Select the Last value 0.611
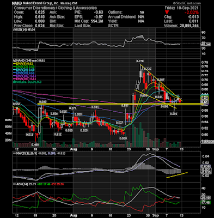 click(x=194, y=21)
